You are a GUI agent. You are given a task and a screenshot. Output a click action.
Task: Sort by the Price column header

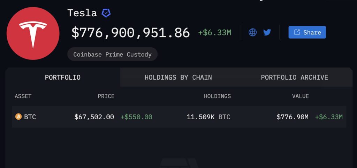(106, 96)
